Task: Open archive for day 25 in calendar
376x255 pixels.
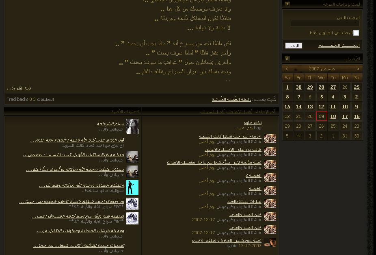Action: [357, 87]
